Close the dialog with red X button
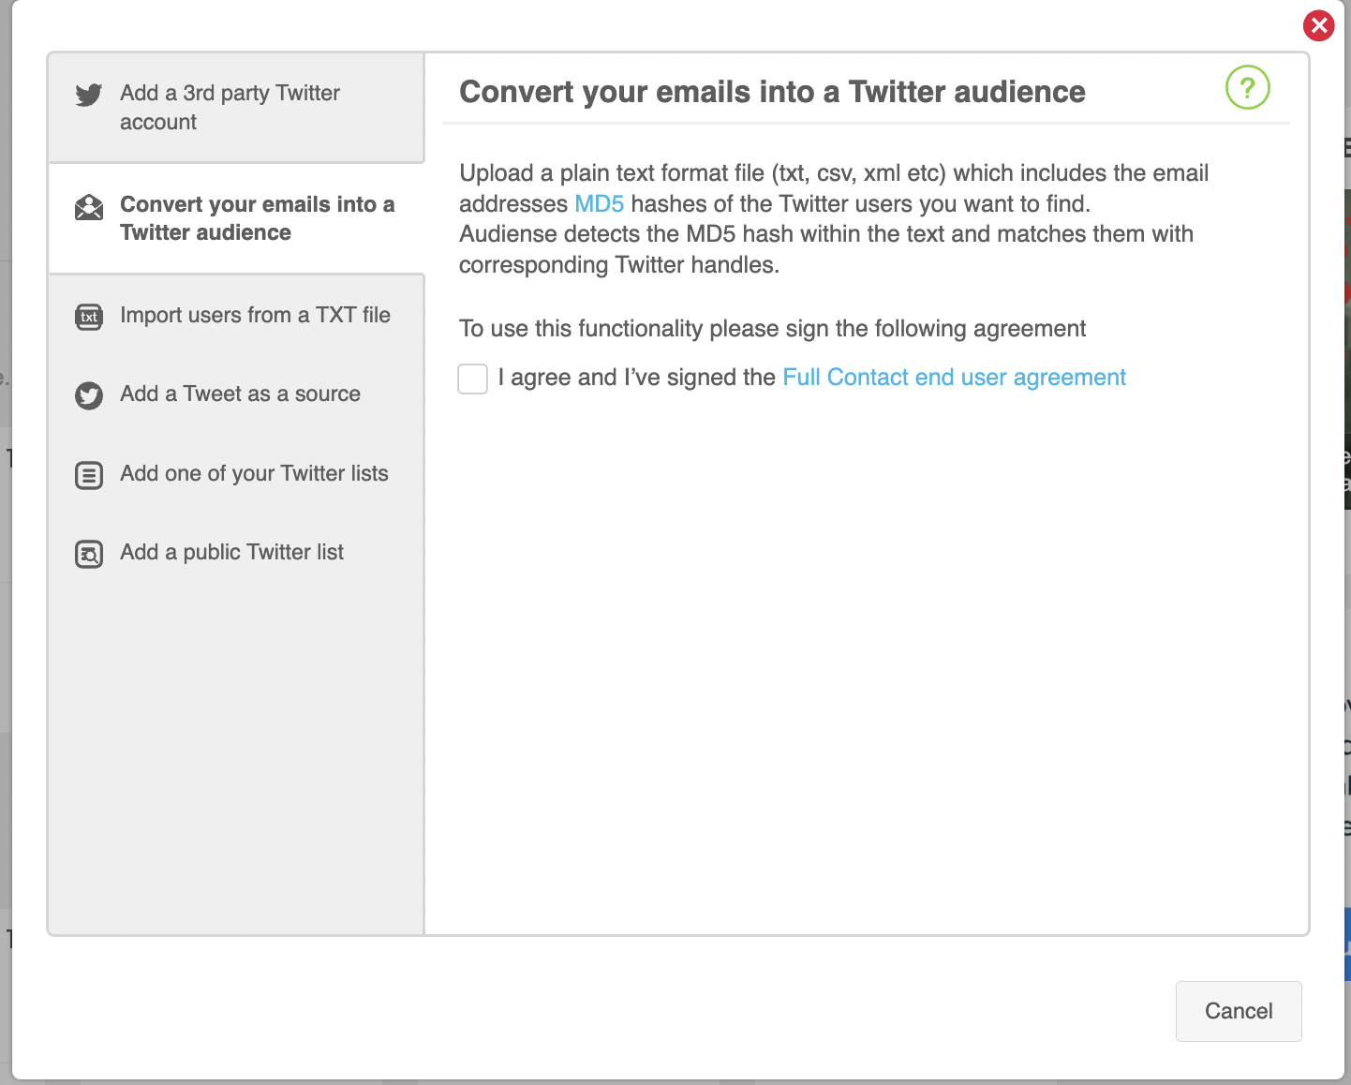The width and height of the screenshot is (1351, 1085). click(x=1319, y=25)
